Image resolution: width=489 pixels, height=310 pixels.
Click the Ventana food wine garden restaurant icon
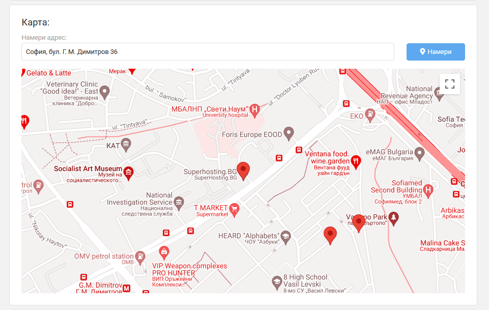(356, 162)
